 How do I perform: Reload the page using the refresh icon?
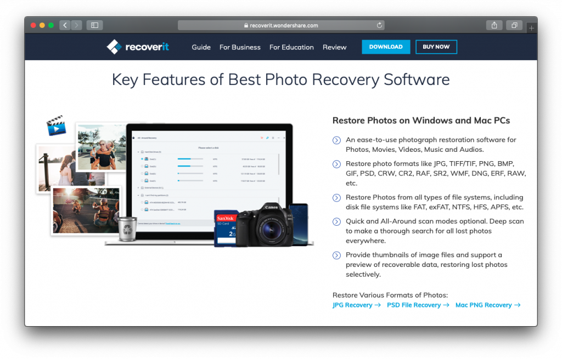379,25
